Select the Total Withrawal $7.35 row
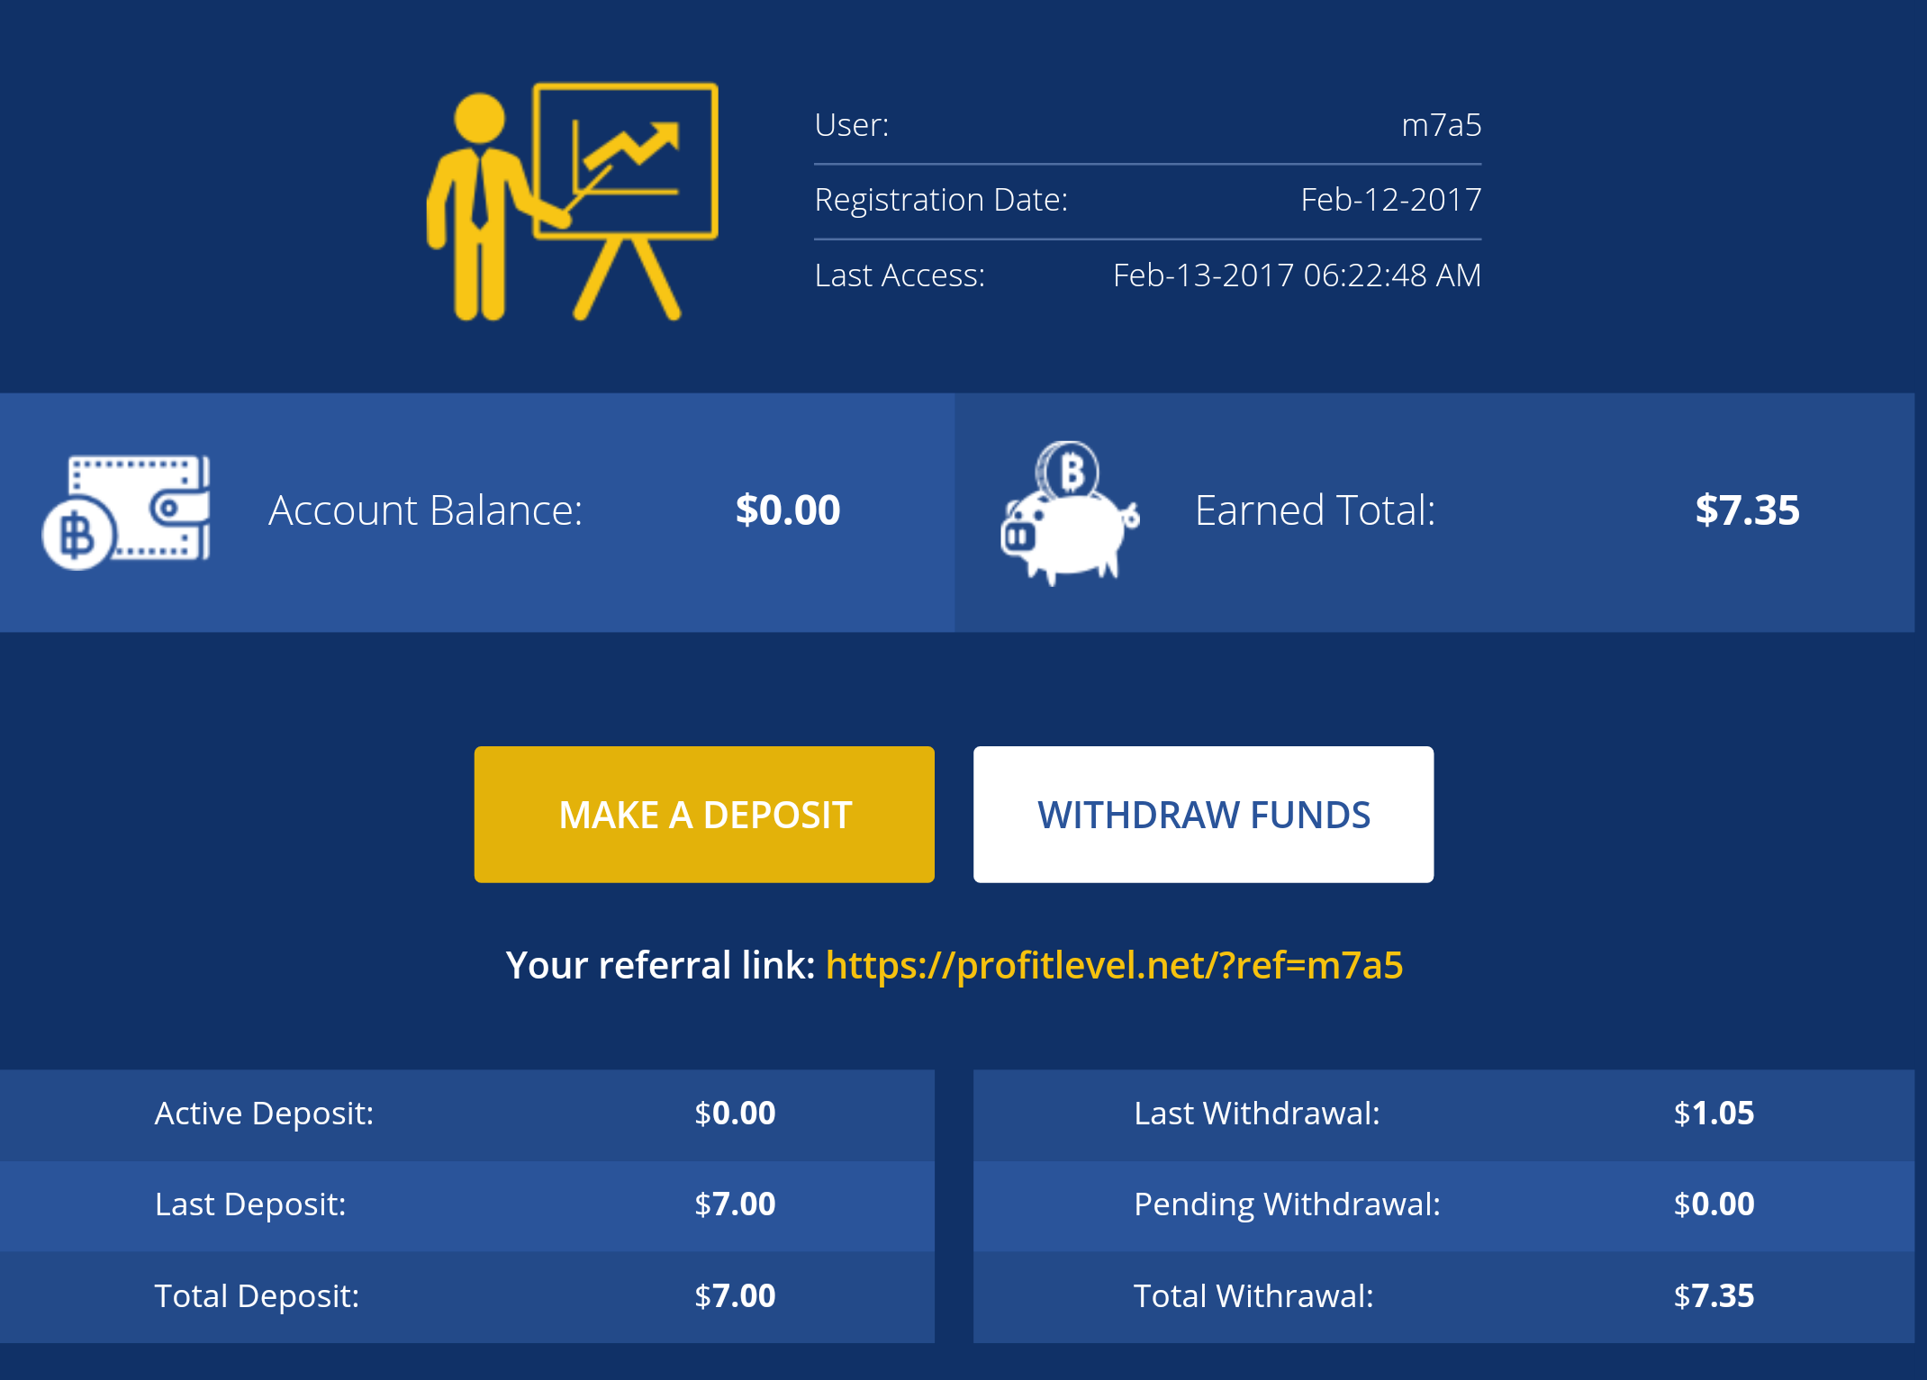1927x1380 pixels. click(x=1443, y=1296)
